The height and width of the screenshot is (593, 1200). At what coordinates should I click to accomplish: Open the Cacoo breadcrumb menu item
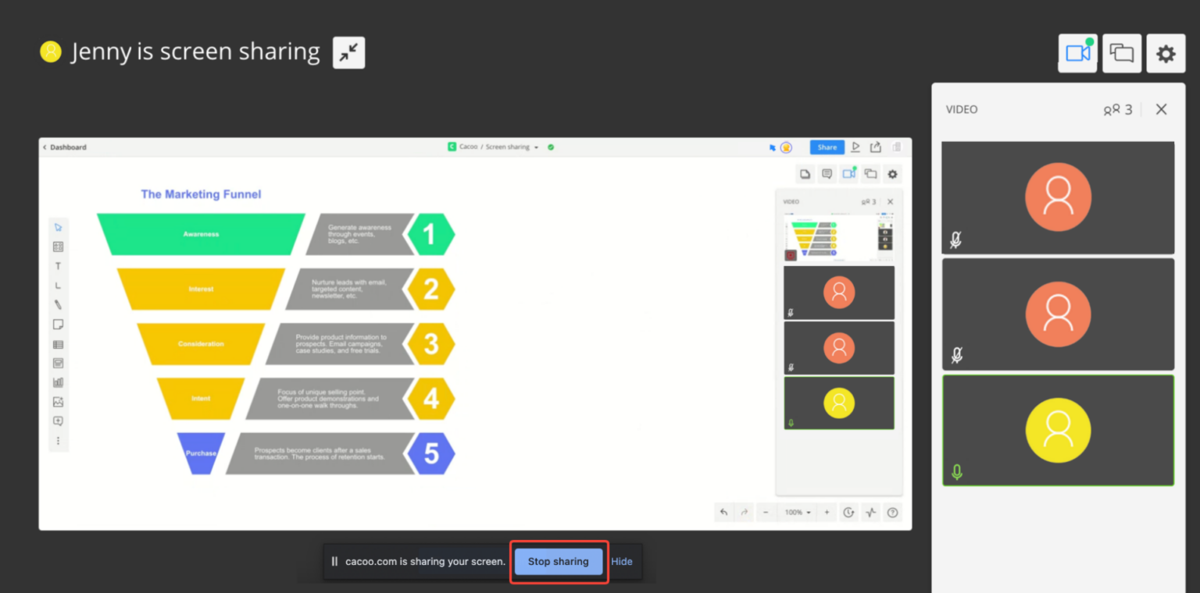(469, 147)
